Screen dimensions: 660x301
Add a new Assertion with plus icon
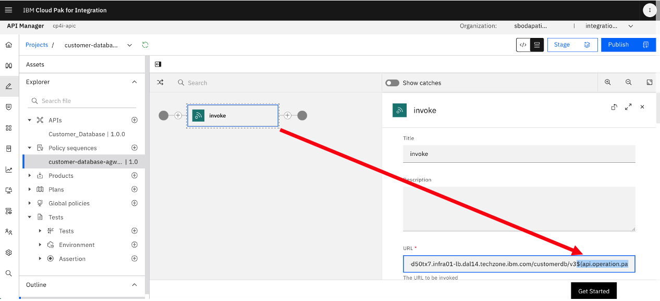(134, 258)
